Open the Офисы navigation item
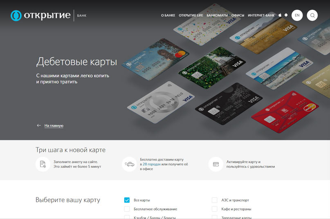The width and height of the screenshot is (330, 219). [238, 16]
